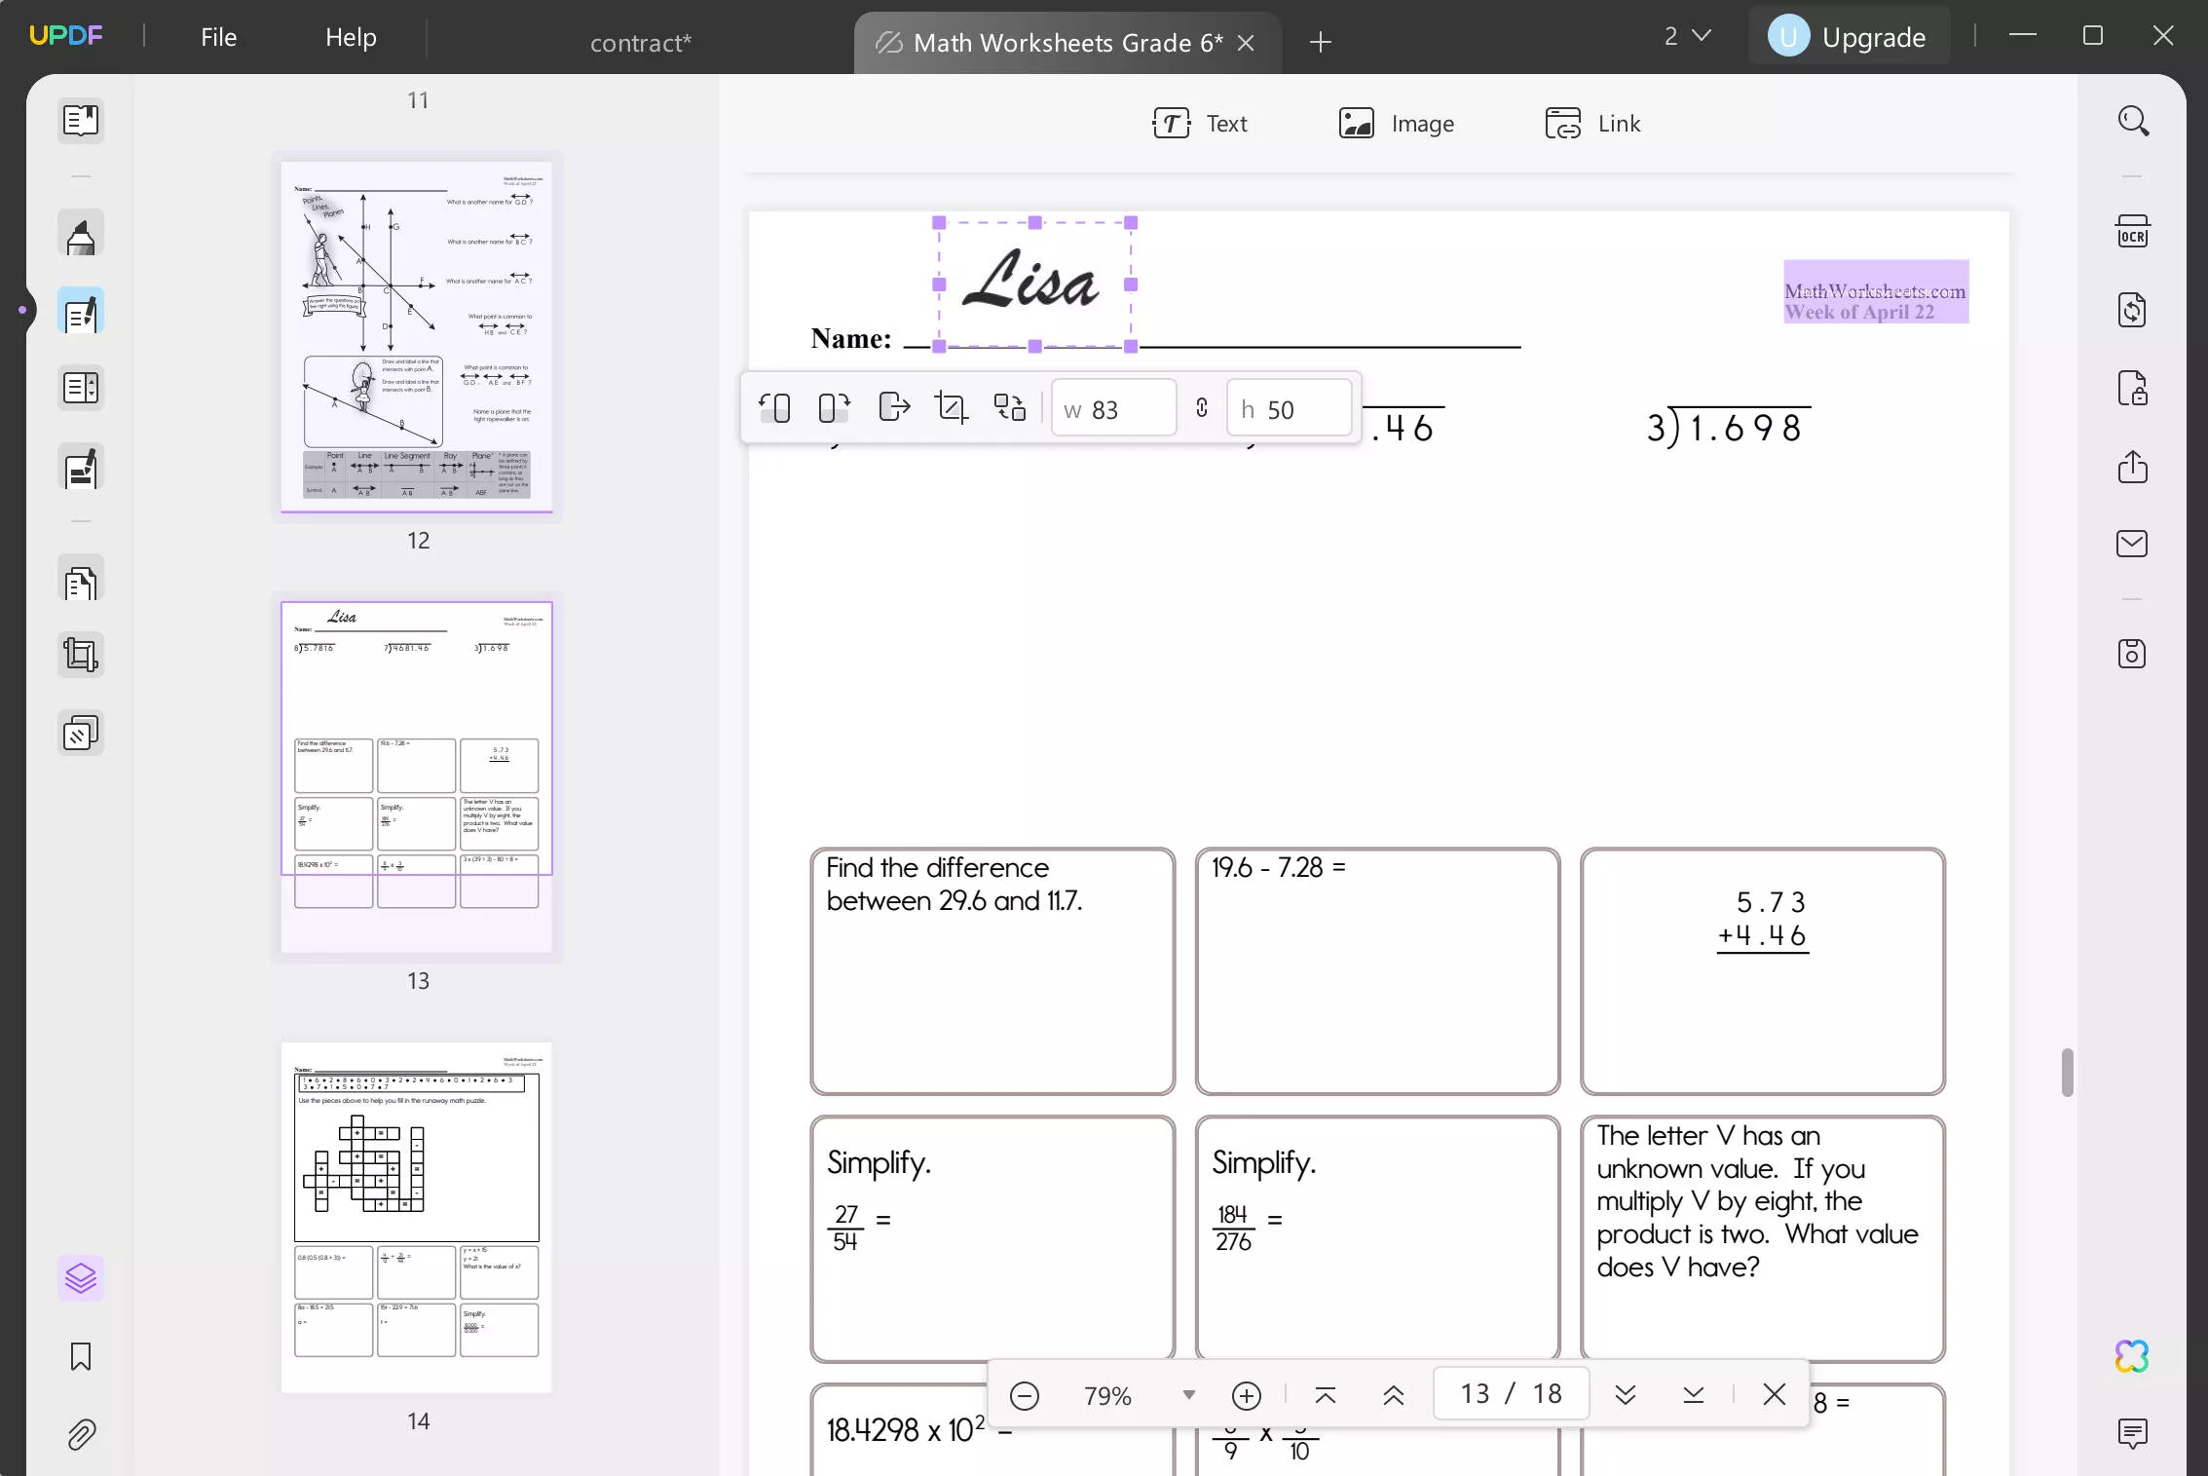The height and width of the screenshot is (1476, 2208).
Task: Select the crop pages tool in left sidebar
Action: (x=81, y=654)
